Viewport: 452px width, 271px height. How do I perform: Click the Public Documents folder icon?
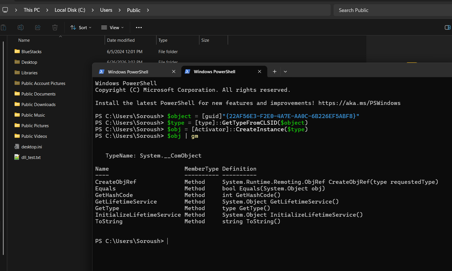tap(17, 94)
